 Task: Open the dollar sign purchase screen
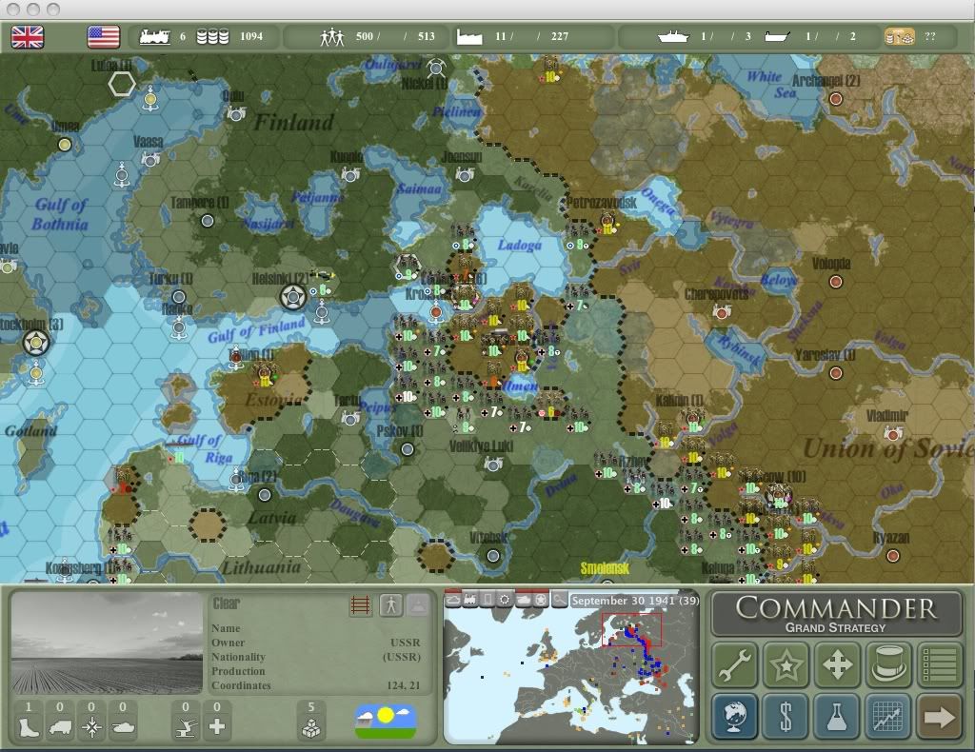coord(786,716)
